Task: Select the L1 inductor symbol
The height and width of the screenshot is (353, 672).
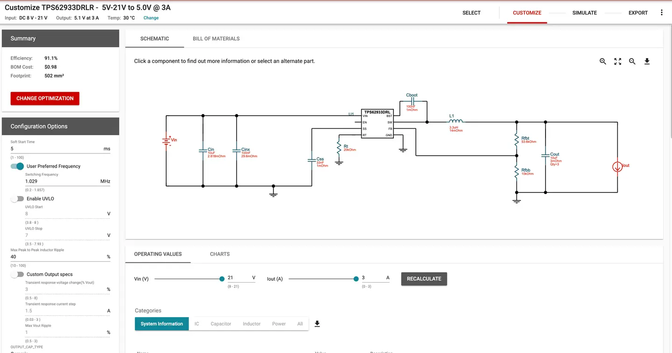Action: [x=455, y=122]
